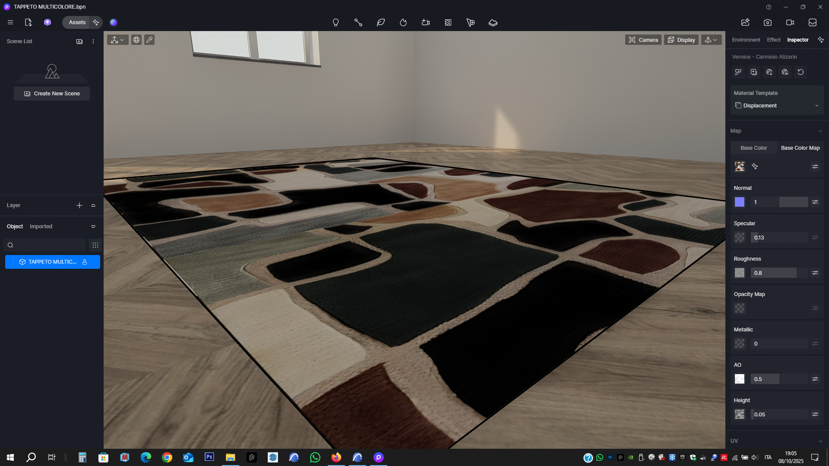Expand the UV section

[820, 441]
